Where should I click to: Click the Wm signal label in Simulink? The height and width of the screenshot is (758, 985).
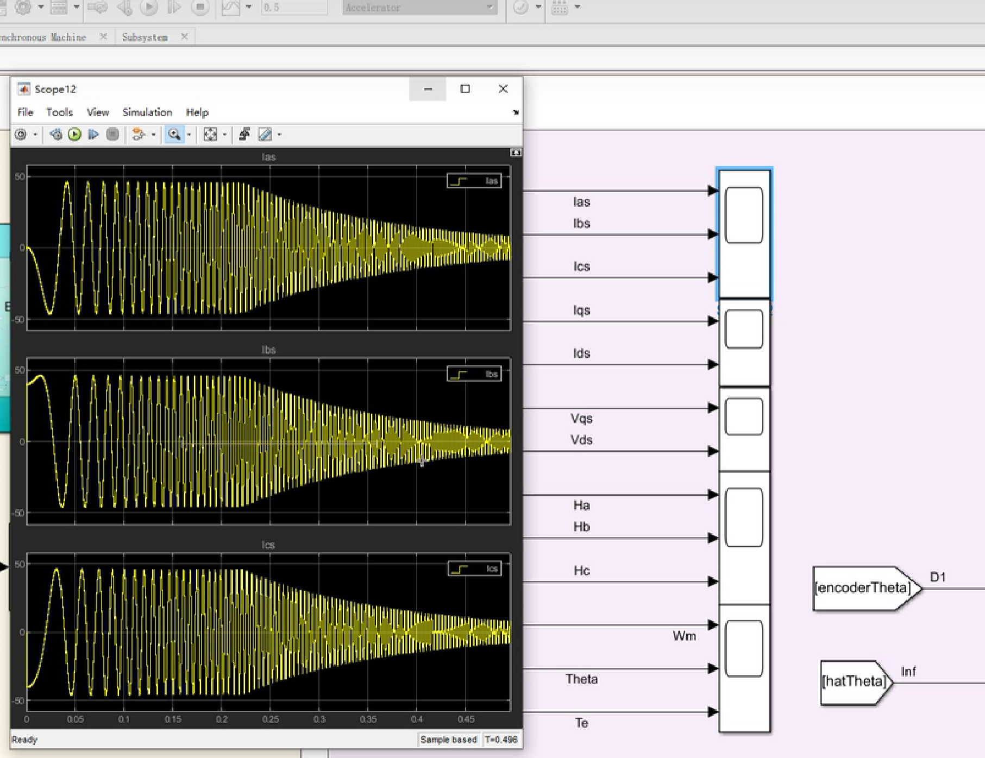click(684, 636)
